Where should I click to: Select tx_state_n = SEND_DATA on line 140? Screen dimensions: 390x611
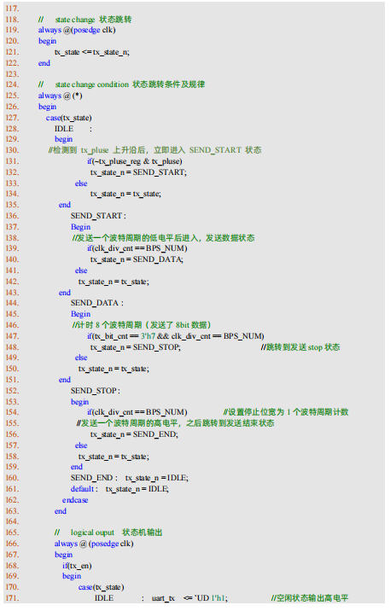[x=137, y=259]
